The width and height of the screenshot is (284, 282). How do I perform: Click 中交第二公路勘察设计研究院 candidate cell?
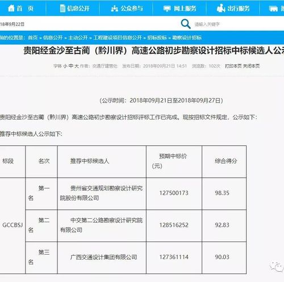[102, 225]
